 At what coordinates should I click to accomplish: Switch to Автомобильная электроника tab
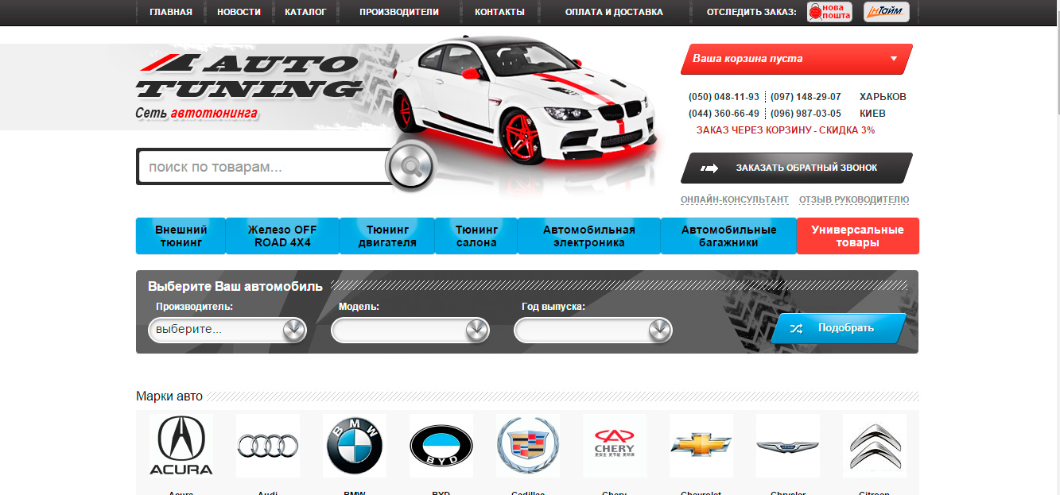(589, 236)
